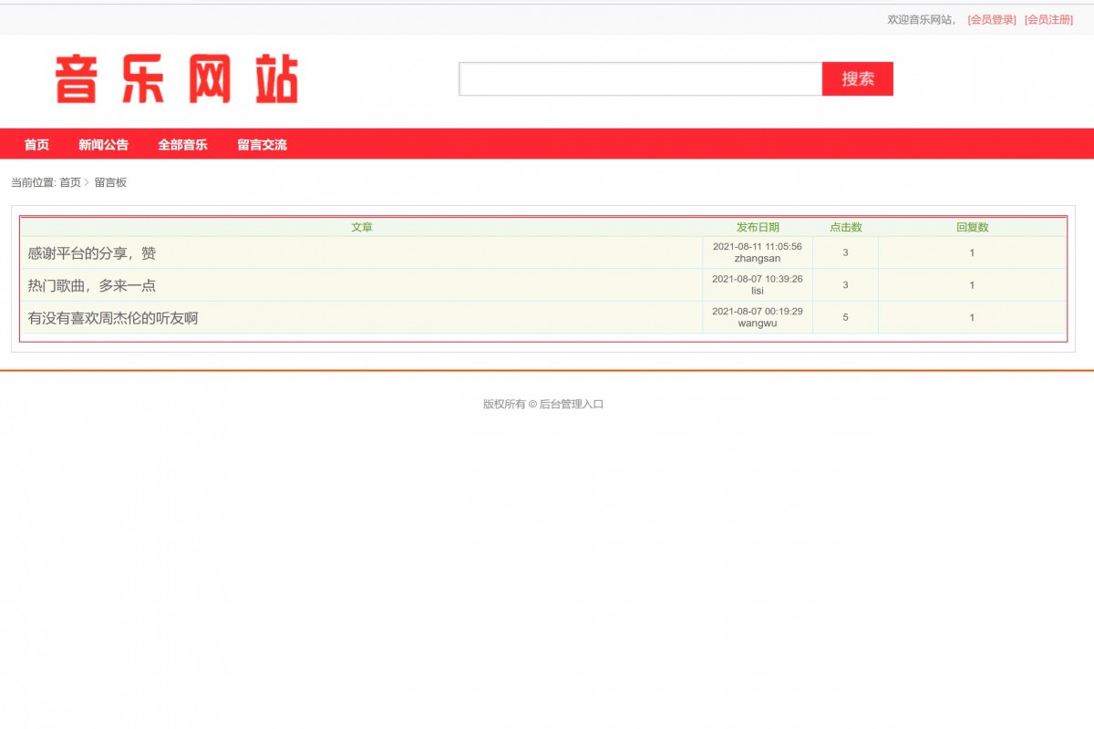Switch to the 全部音乐 music listing
The width and height of the screenshot is (1094, 729).
point(182,144)
